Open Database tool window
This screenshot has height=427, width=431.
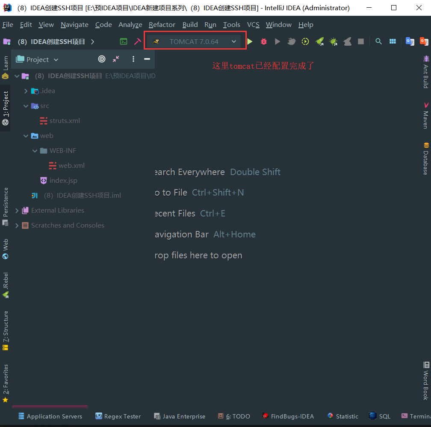click(x=426, y=158)
